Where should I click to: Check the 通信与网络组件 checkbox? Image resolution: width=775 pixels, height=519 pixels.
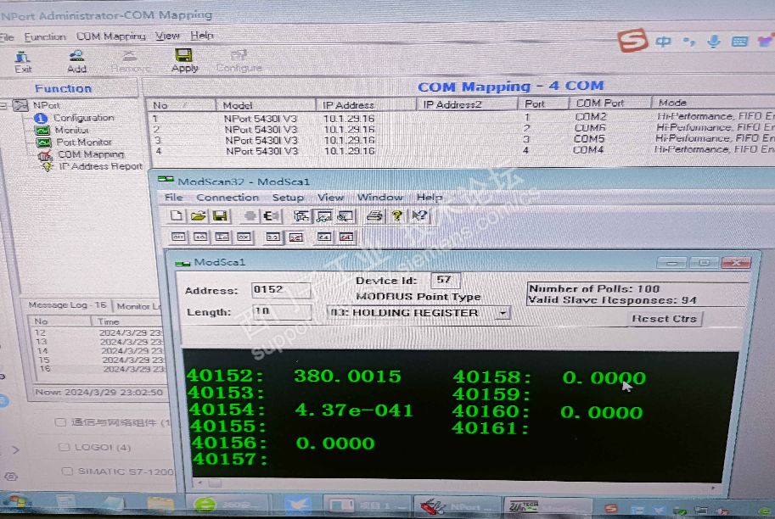coord(60,422)
